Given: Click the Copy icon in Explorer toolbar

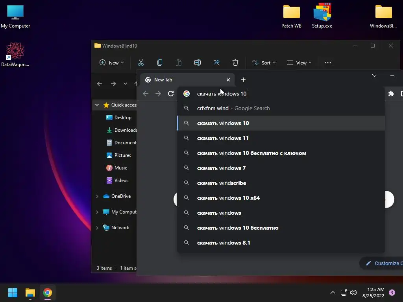Looking at the screenshot, I should click(160, 63).
